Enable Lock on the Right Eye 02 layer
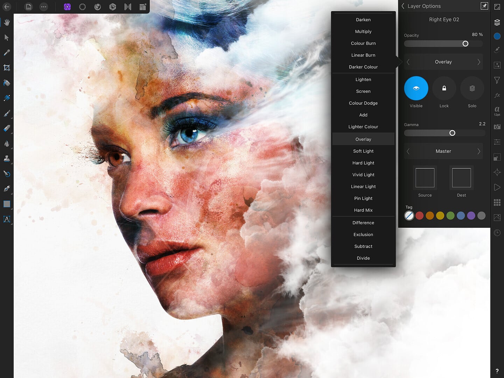This screenshot has height=378, width=504. tap(444, 88)
